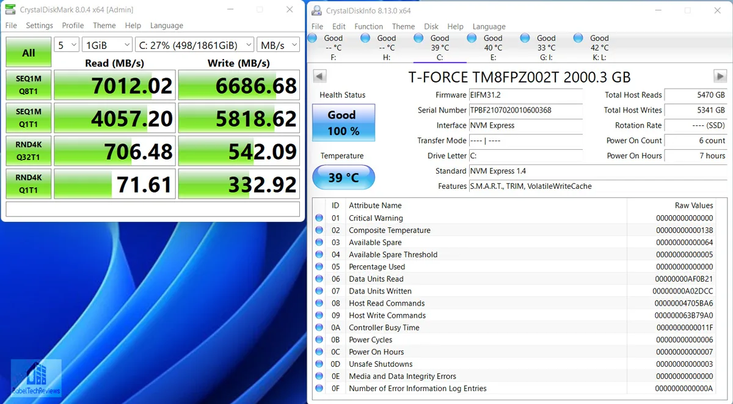Click the status orb for Data Units Read
The width and height of the screenshot is (733, 404).
(319, 279)
